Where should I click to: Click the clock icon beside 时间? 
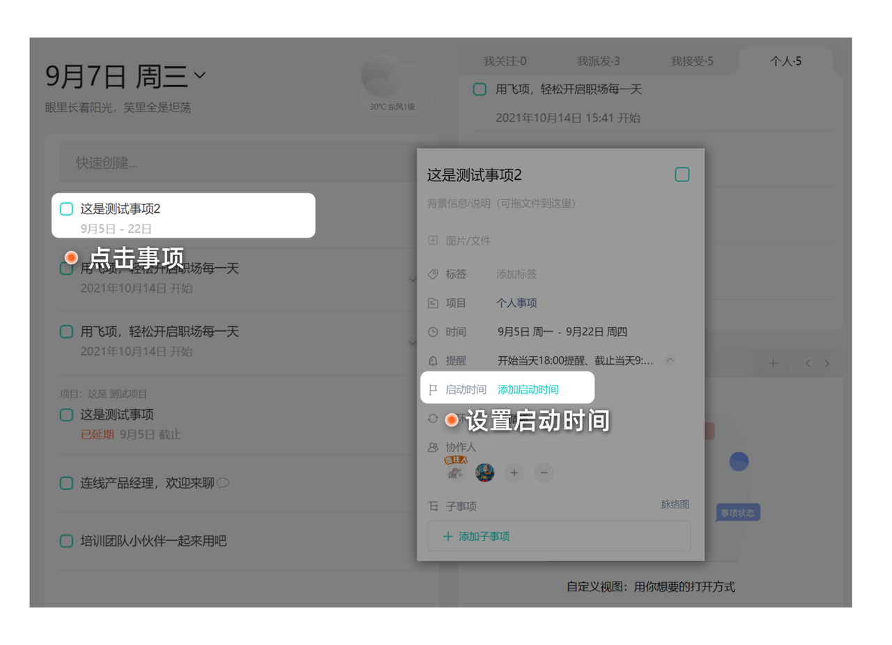tap(433, 332)
